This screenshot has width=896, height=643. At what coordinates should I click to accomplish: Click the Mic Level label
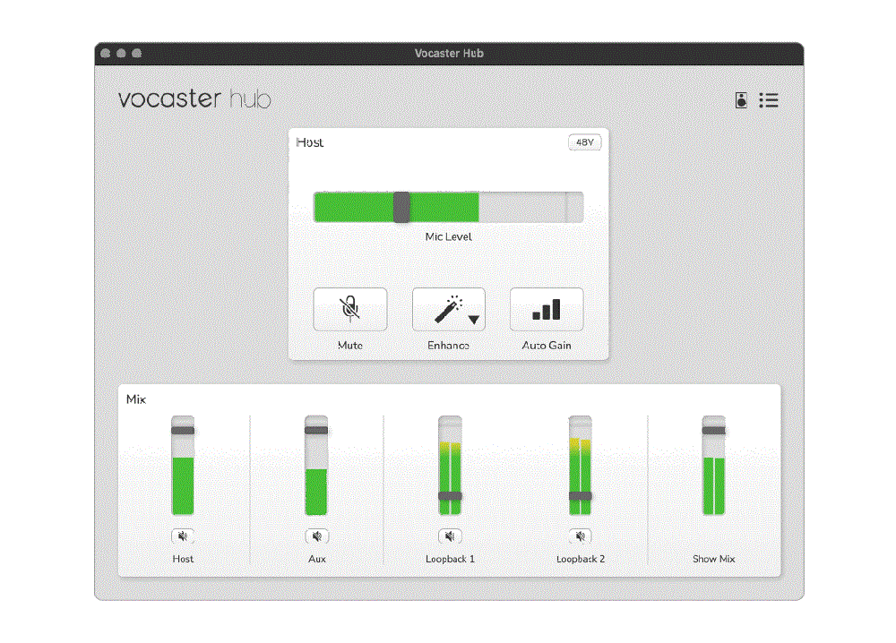click(449, 236)
